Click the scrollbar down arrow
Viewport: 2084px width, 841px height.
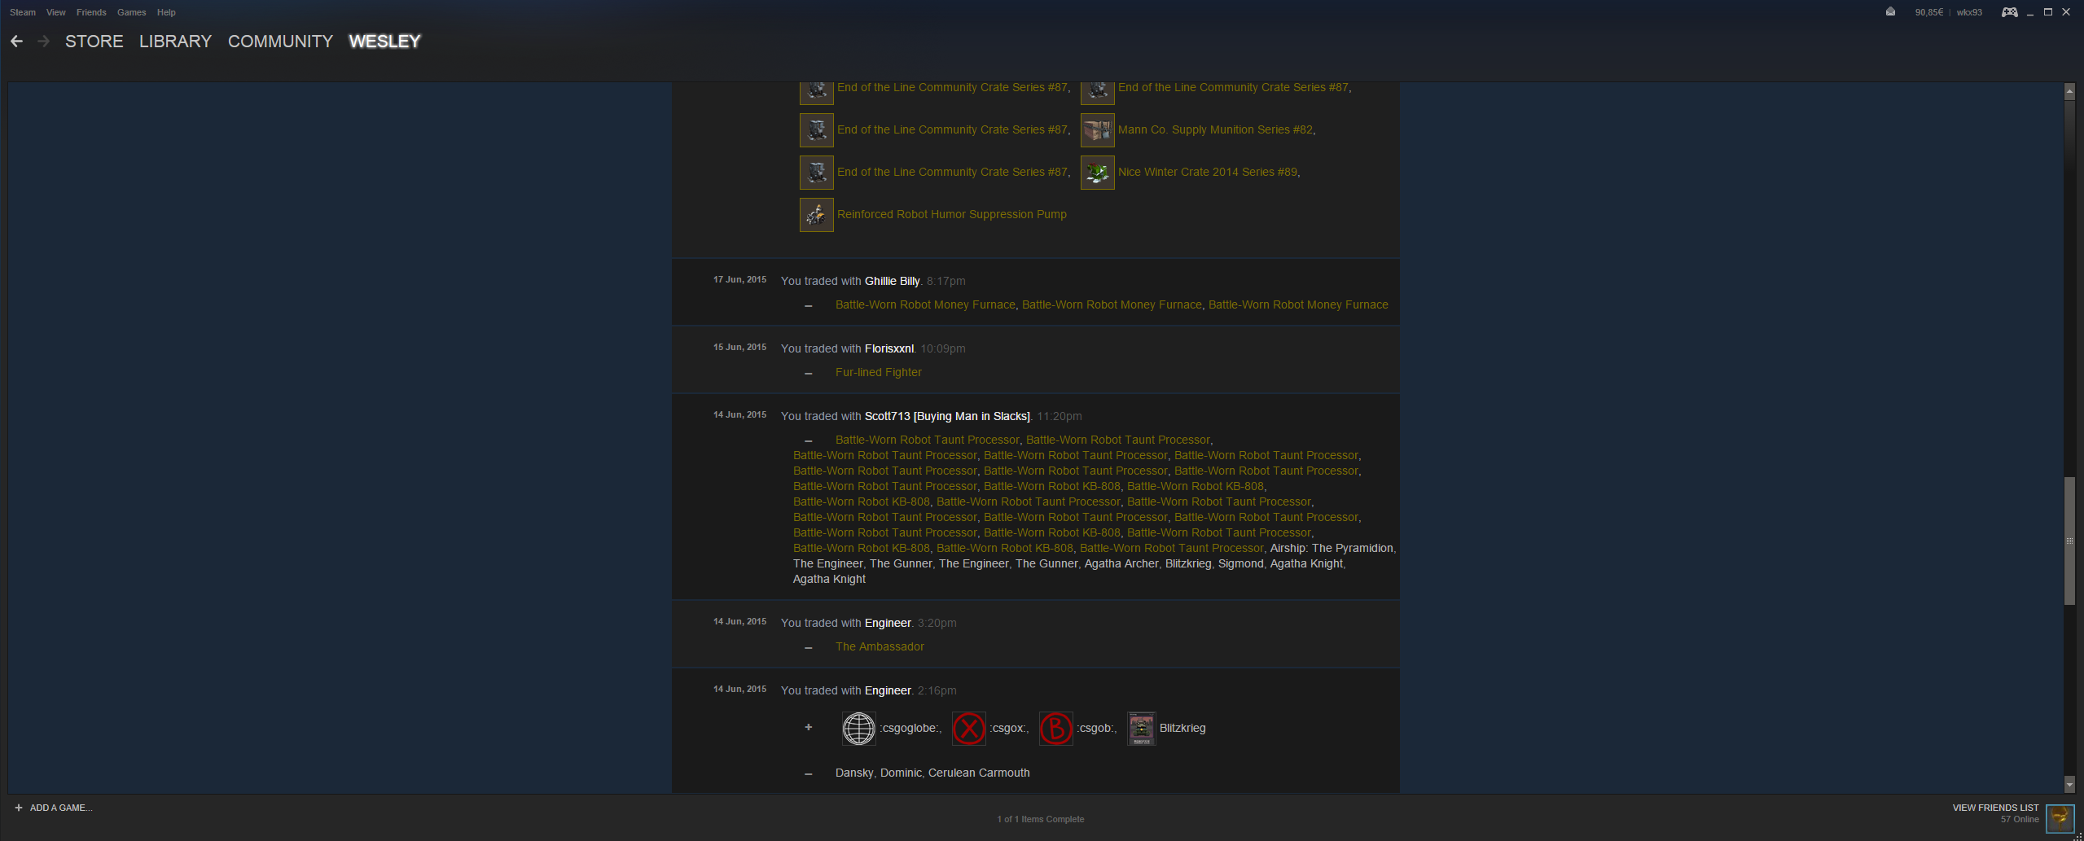[x=2069, y=785]
